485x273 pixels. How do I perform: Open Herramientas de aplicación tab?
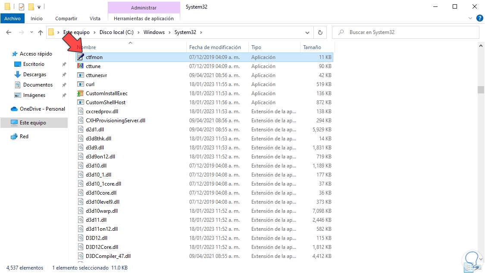pos(144,19)
